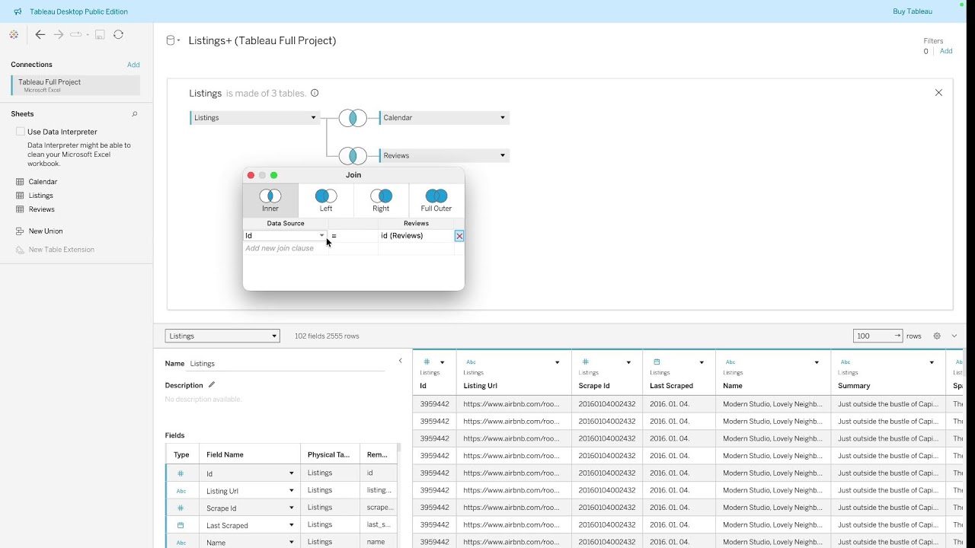Open the Listings table dropdown on the join canvas

click(313, 118)
